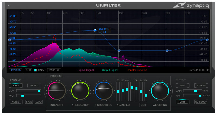Adjust the 6k EQ band slider
Viewport: 216px width, 115px height.
coord(141,91)
